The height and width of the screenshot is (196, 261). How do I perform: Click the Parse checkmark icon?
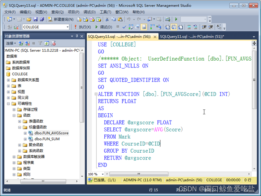pyautogui.click(x=124, y=27)
